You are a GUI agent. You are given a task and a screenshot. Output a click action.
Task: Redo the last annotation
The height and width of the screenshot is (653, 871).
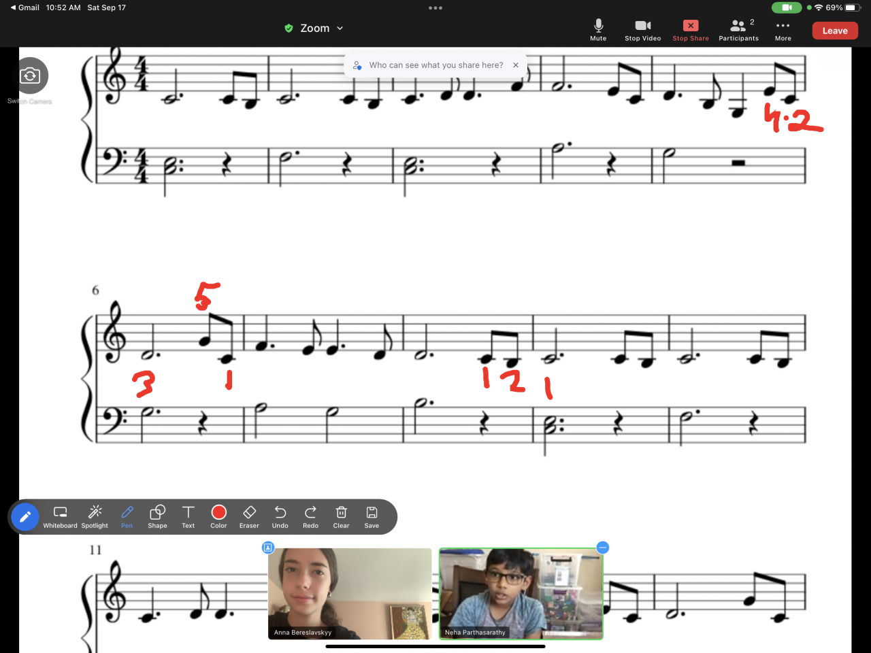310,517
